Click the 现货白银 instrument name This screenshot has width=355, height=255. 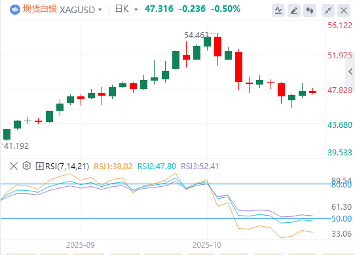pyautogui.click(x=40, y=9)
